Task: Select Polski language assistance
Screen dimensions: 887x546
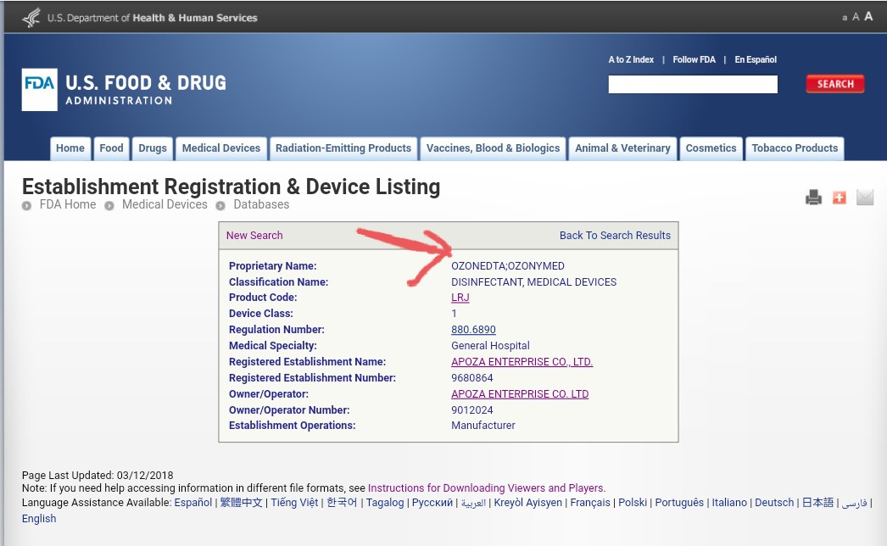Action: tap(633, 503)
